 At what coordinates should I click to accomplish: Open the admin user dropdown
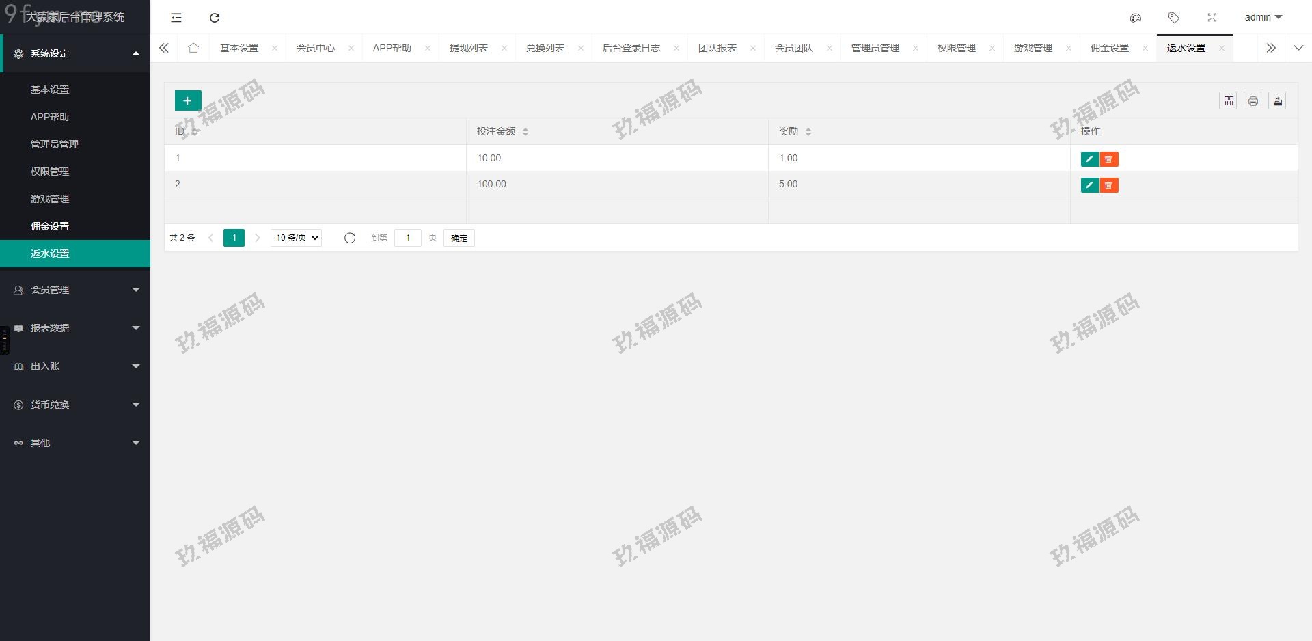coord(1263,18)
